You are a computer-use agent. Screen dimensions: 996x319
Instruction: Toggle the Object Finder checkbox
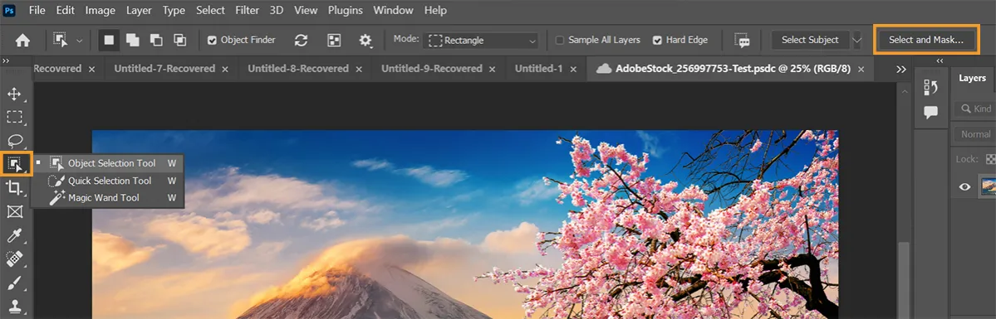click(212, 40)
